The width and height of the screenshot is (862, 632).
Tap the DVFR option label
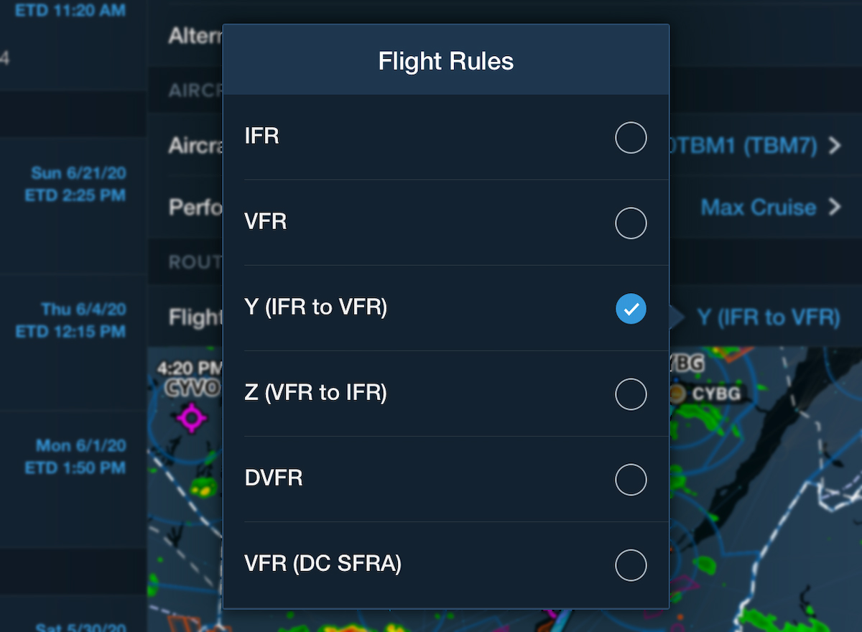[x=273, y=478]
